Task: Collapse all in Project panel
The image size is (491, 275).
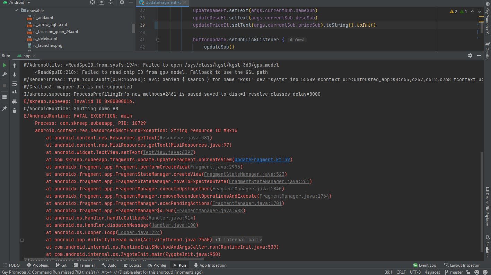Action: [111, 2]
